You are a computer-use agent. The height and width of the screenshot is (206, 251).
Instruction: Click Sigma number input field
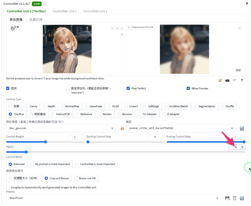coord(237,147)
